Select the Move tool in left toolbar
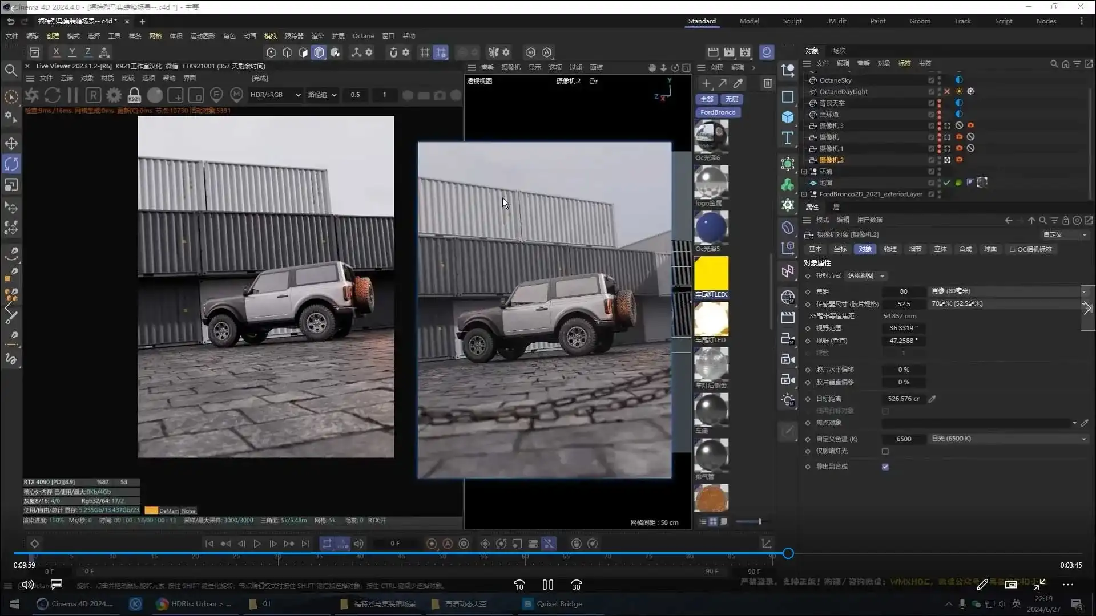The height and width of the screenshot is (616, 1096). (x=11, y=143)
